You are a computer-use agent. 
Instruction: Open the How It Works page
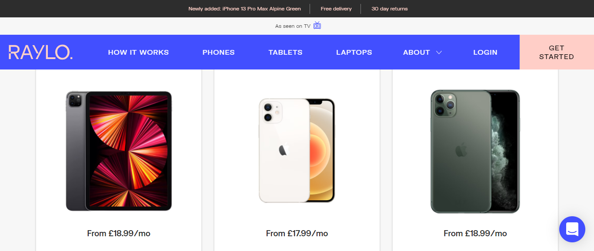(x=138, y=53)
